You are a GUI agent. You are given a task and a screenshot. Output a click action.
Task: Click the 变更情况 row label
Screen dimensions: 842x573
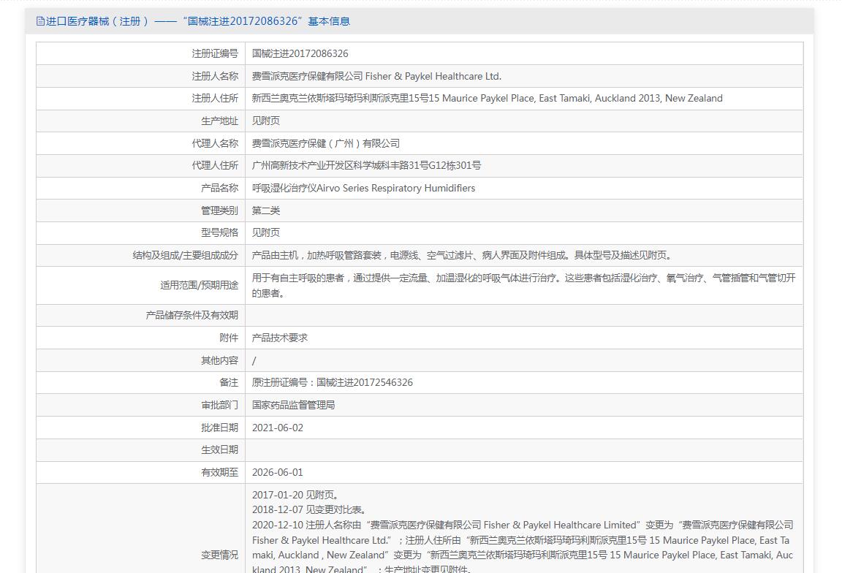219,555
